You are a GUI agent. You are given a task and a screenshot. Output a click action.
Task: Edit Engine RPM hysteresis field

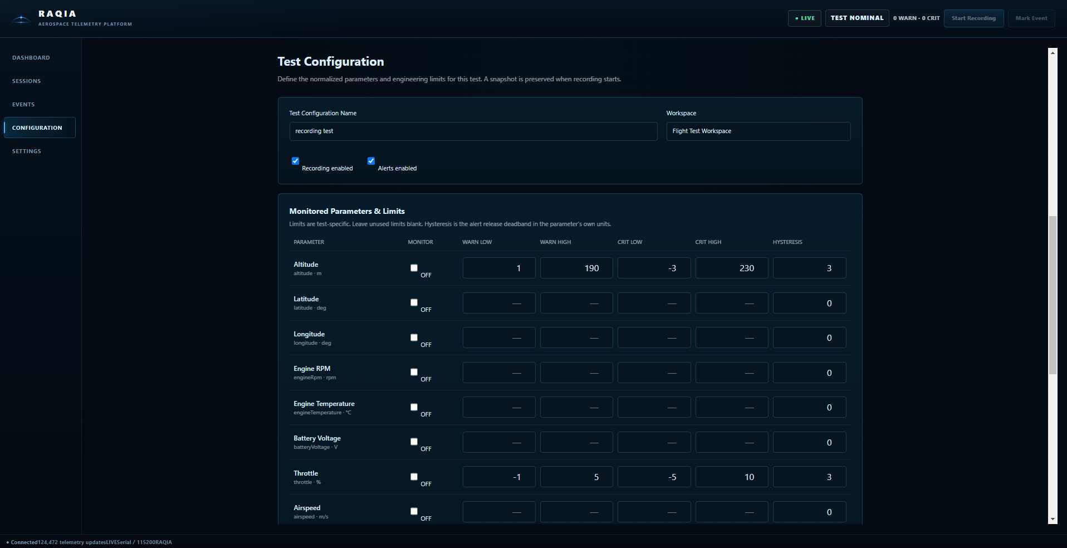point(810,373)
